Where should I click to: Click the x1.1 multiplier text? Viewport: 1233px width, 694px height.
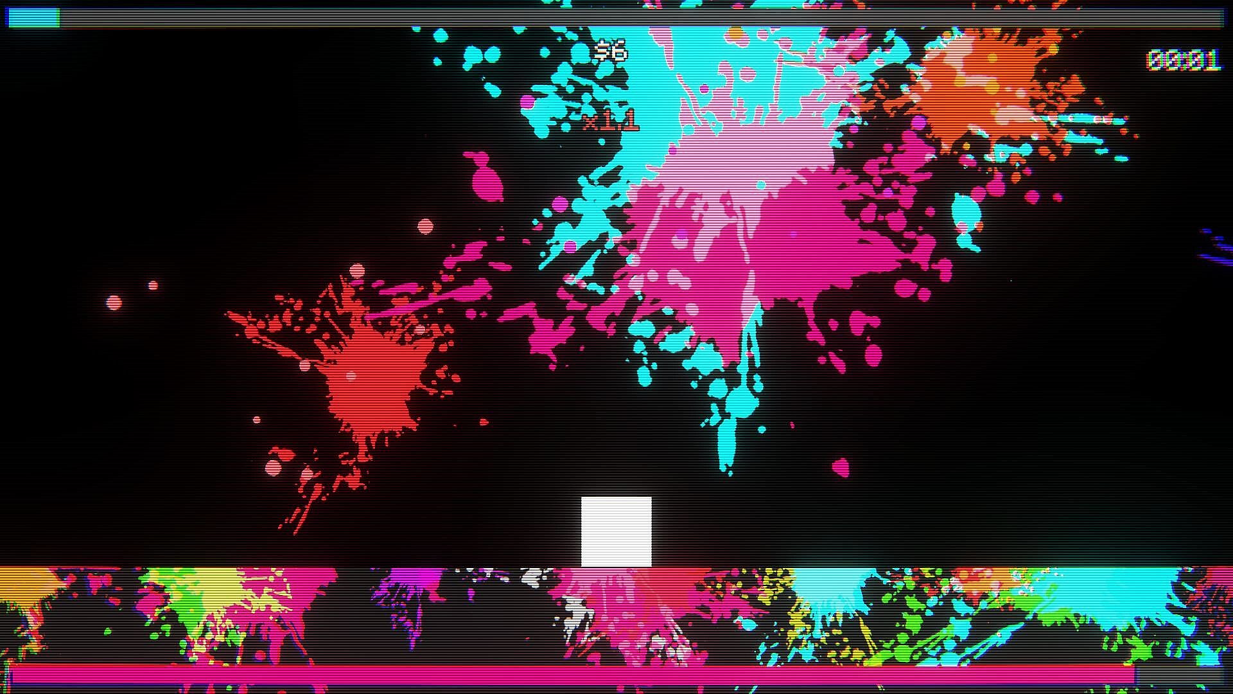[609, 121]
